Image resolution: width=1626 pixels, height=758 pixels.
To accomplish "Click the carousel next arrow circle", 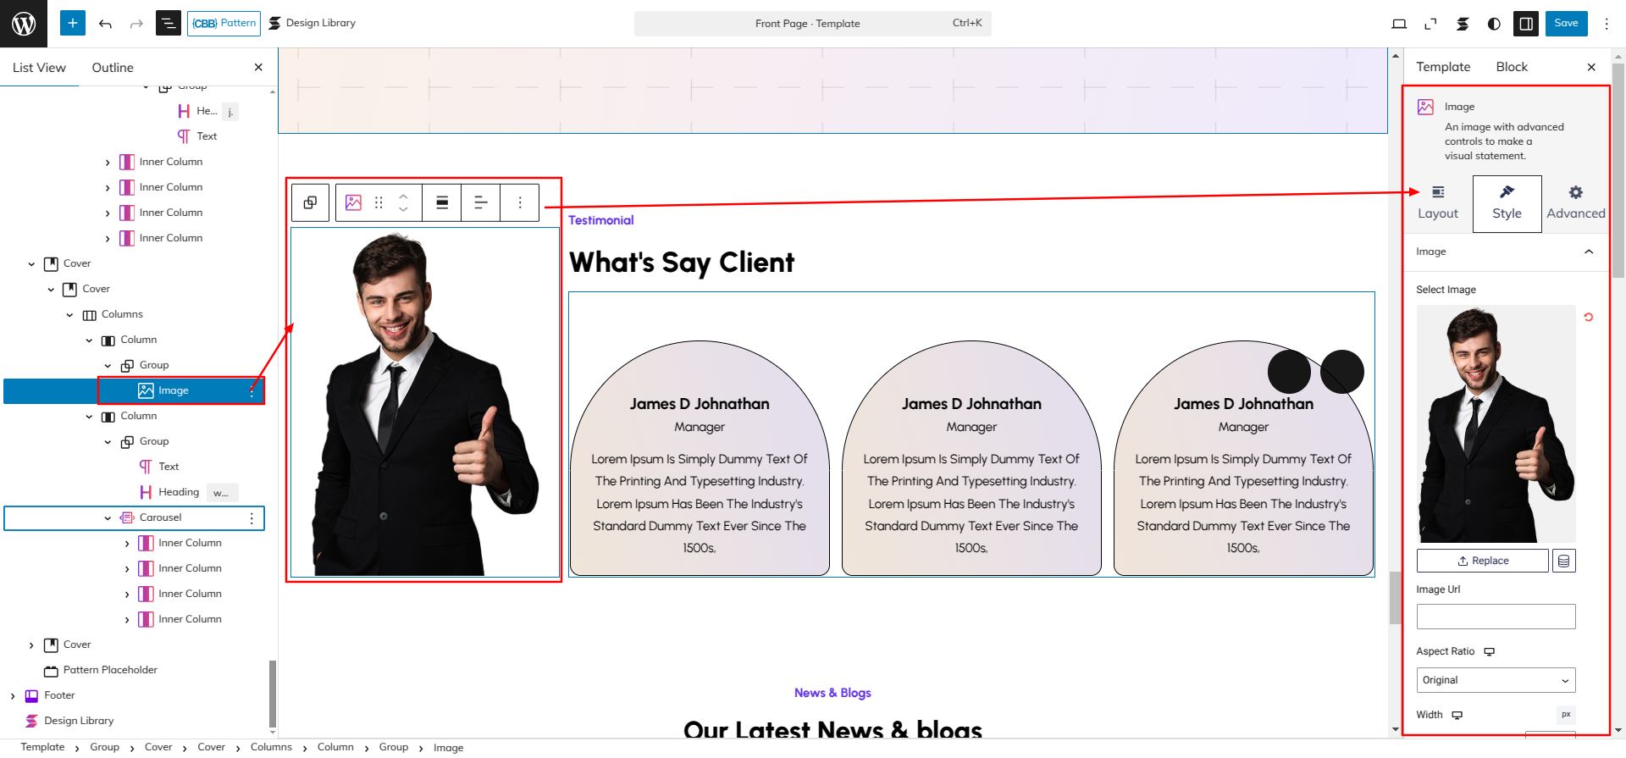I will pyautogui.click(x=1342, y=371).
